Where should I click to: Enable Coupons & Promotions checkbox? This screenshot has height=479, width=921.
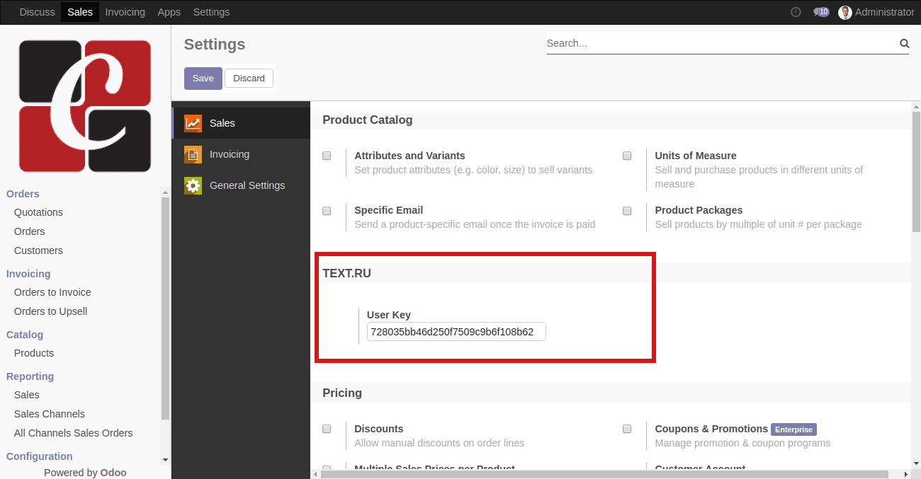(627, 429)
